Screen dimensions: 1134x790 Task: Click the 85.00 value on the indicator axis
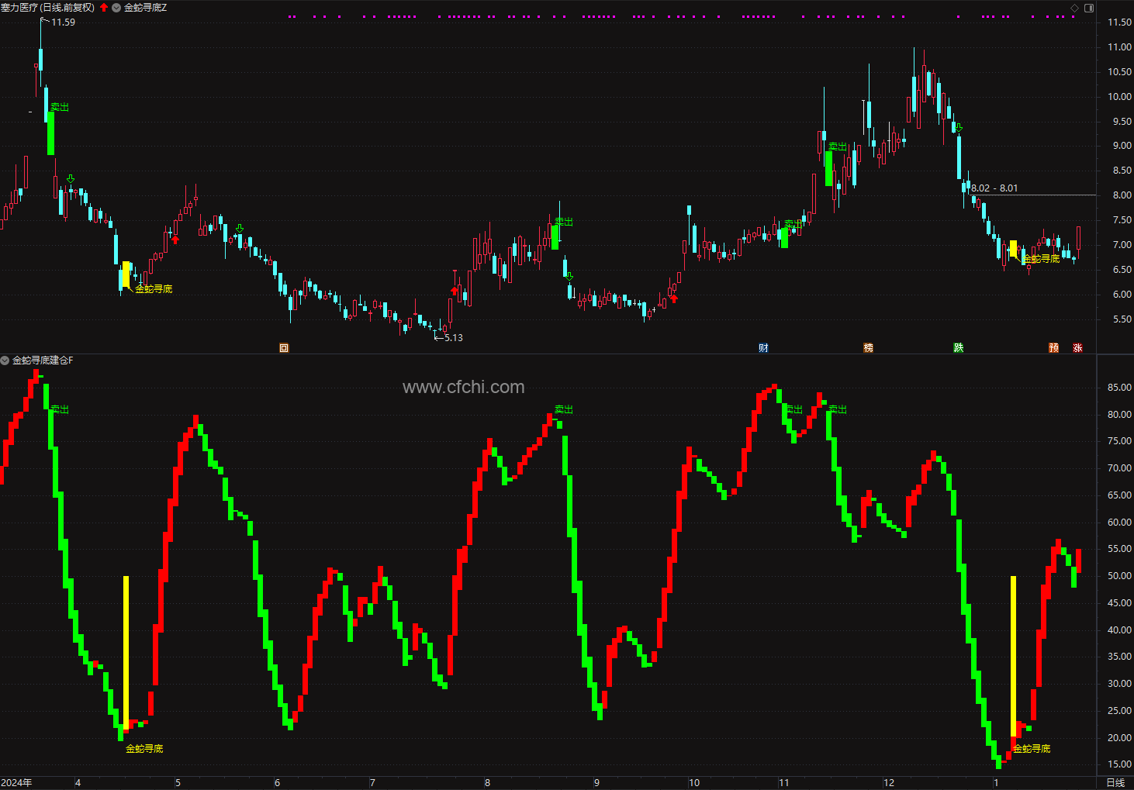click(1119, 388)
